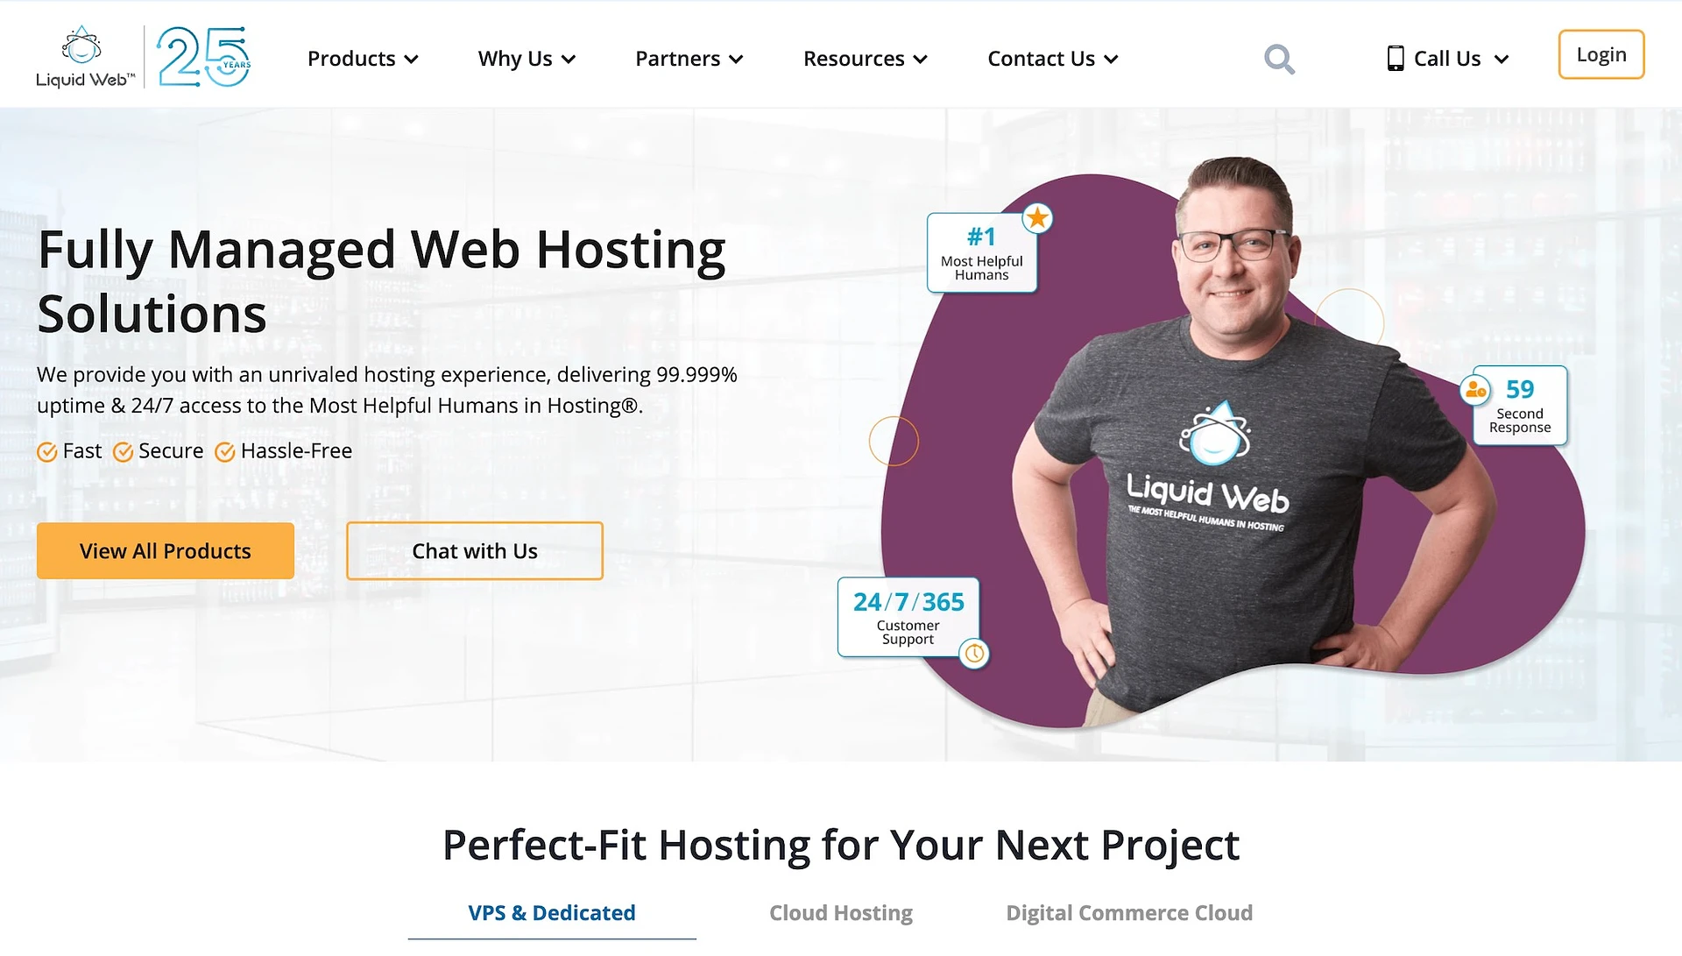Click the search magnifying glass icon
The height and width of the screenshot is (956, 1682).
pos(1281,58)
